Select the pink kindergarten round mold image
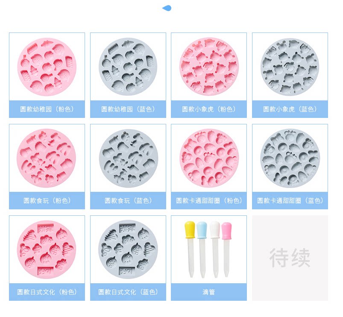 [47, 67]
